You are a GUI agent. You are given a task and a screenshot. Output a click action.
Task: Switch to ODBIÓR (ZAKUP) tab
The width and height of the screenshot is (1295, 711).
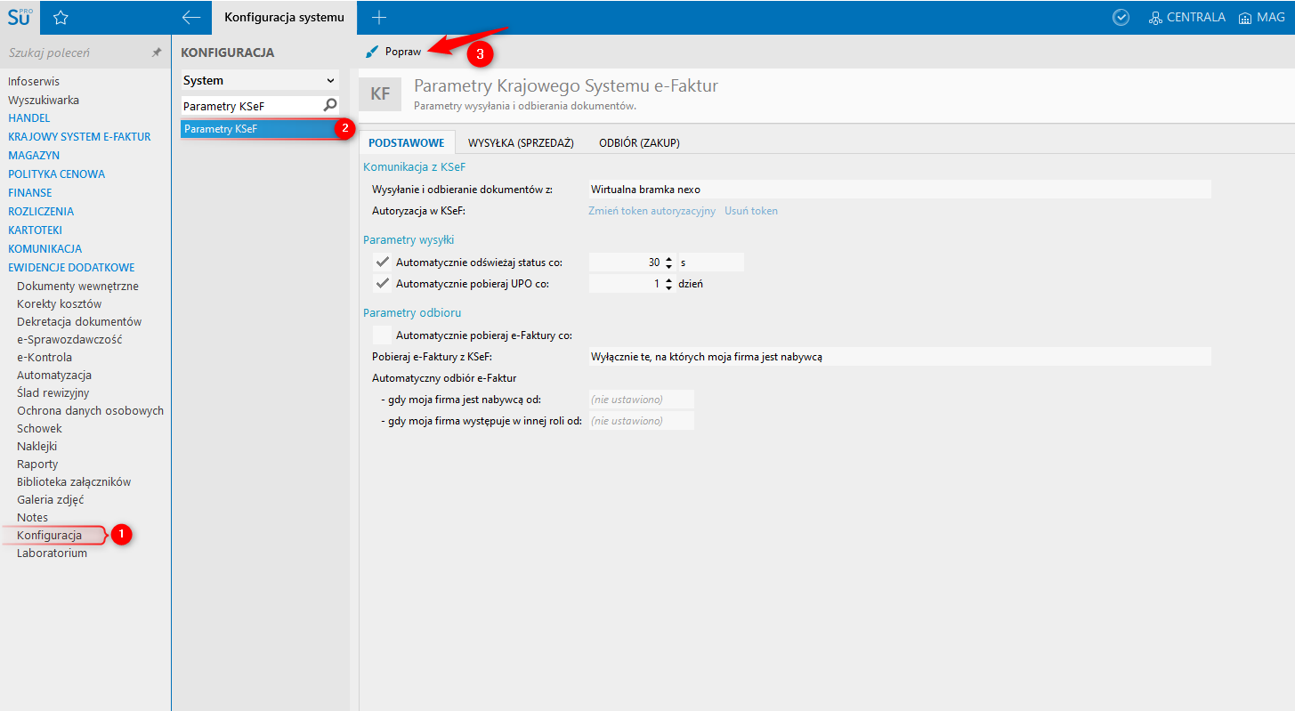(639, 142)
